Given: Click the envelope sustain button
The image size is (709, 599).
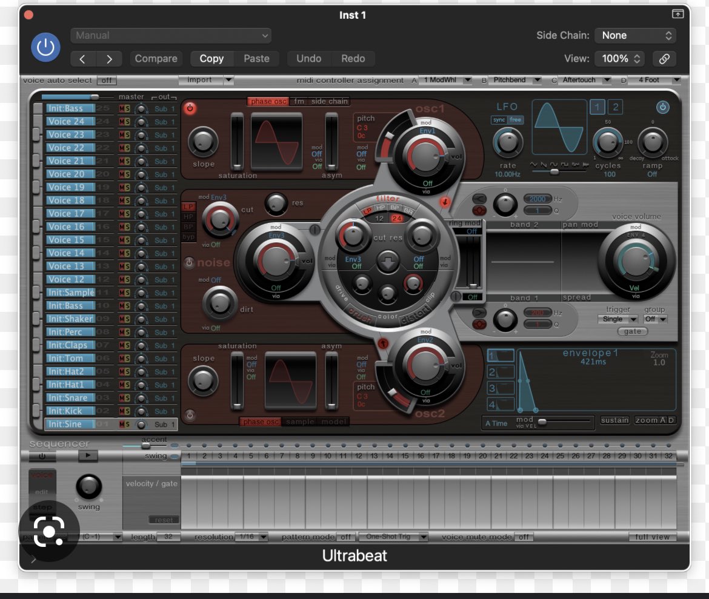Looking at the screenshot, I should pos(614,420).
